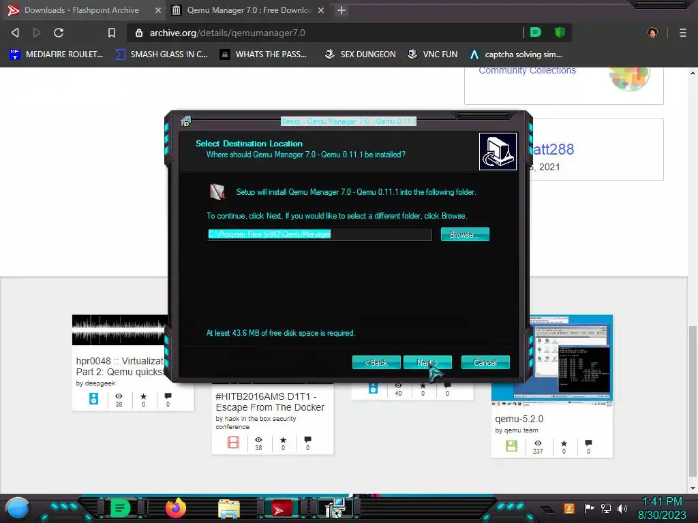Go back in browser history

(15, 33)
